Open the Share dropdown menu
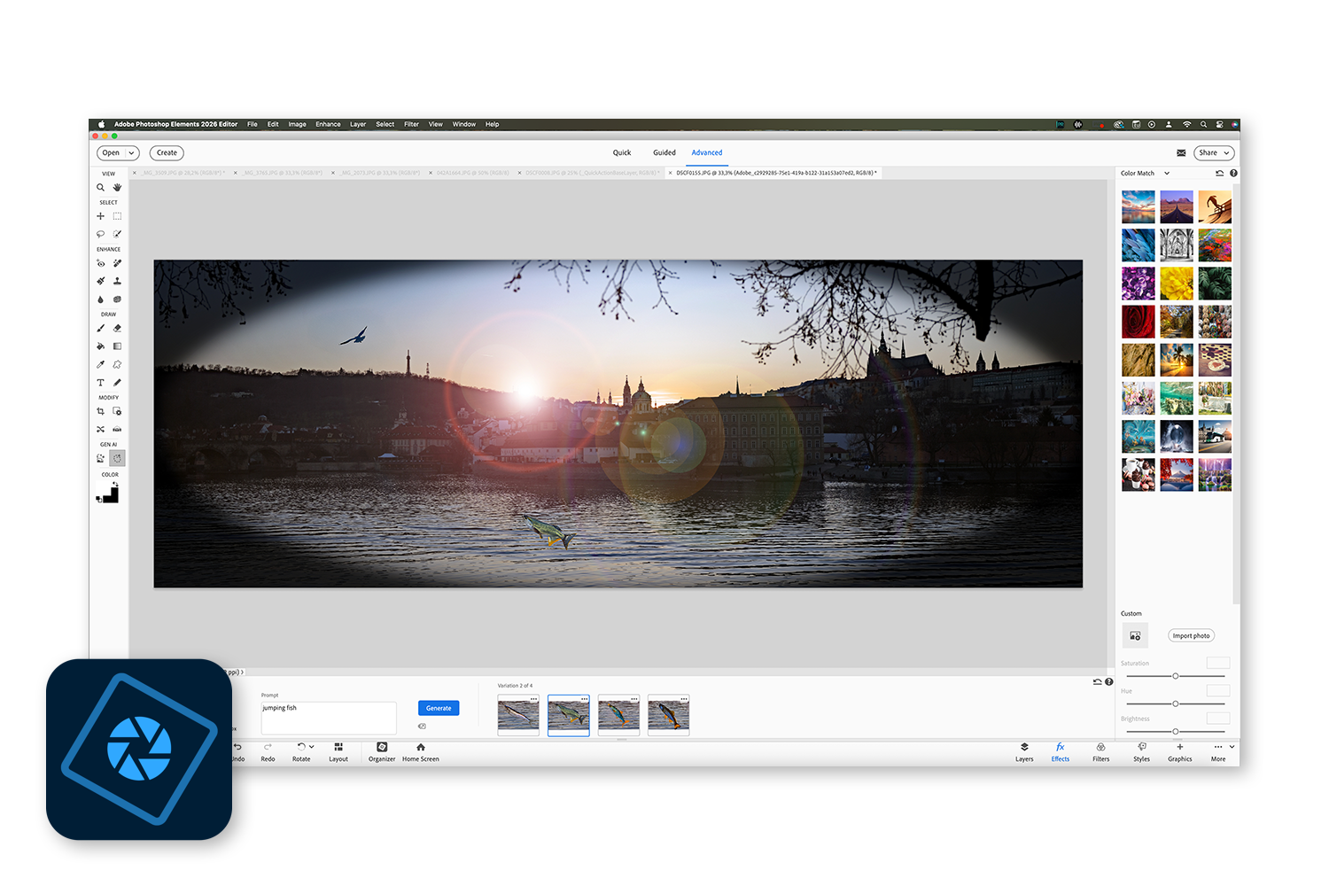This screenshot has height=886, width=1329. pos(1213,153)
